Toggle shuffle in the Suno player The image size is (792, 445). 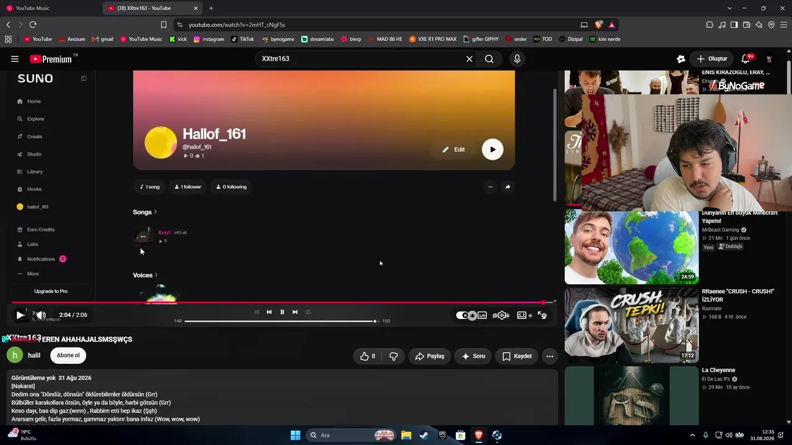[x=256, y=312]
